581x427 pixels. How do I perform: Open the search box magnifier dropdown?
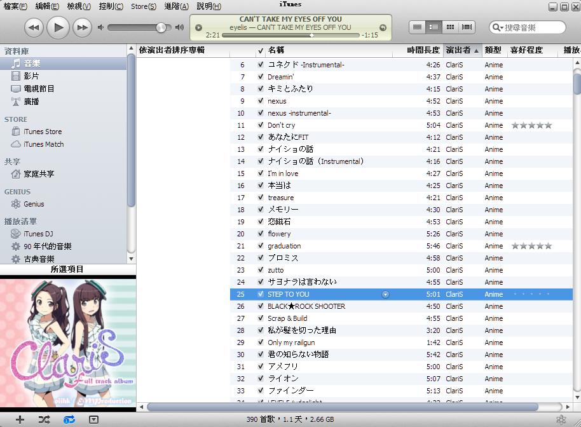[x=497, y=27]
